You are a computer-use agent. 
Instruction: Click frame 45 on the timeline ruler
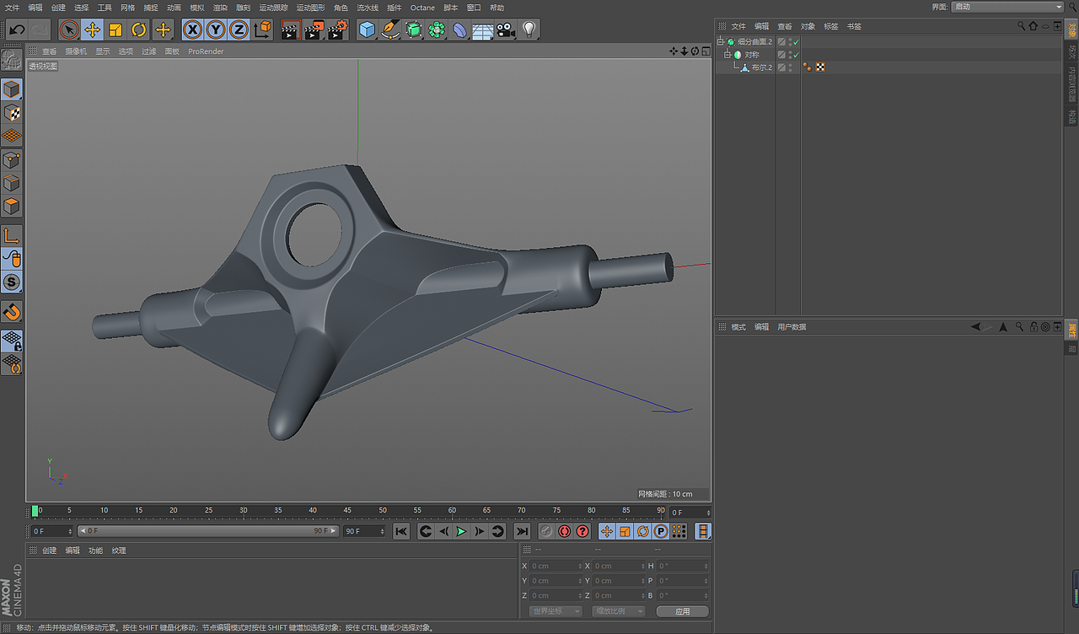pos(347,510)
